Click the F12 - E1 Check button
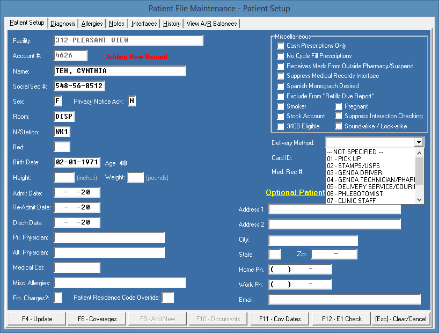Image resolution: width=439 pixels, height=333 pixels. (x=342, y=319)
